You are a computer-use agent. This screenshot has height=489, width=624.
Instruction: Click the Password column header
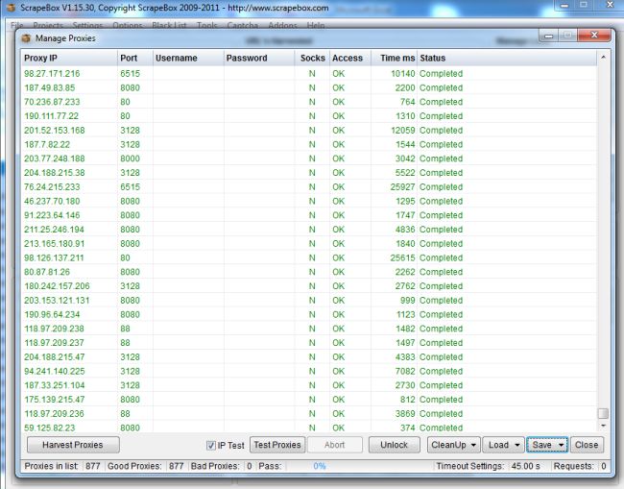[259, 59]
